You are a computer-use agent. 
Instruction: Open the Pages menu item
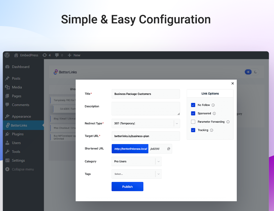pyautogui.click(x=17, y=96)
